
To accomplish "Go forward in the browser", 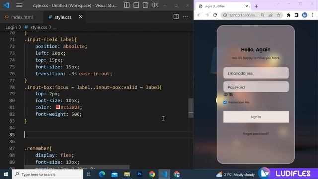I will (x=207, y=15).
